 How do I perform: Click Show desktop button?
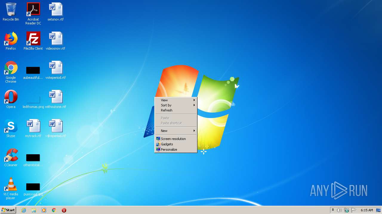(379, 210)
